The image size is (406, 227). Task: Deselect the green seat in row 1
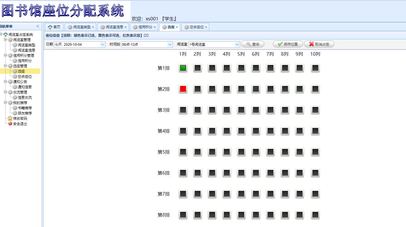point(183,68)
